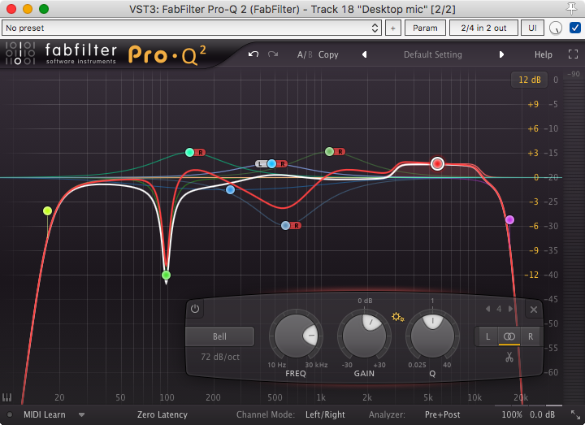Image resolution: width=585 pixels, height=425 pixels.
Task: Open the No preset dropdown
Action: 193,28
